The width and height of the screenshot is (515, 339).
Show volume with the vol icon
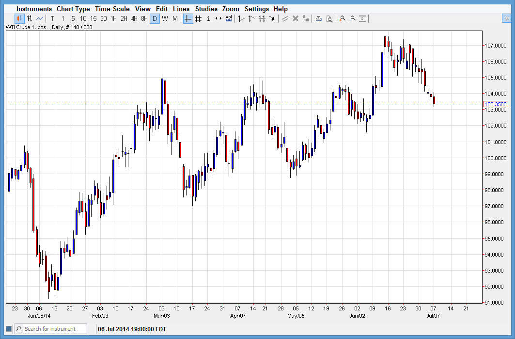(x=228, y=18)
